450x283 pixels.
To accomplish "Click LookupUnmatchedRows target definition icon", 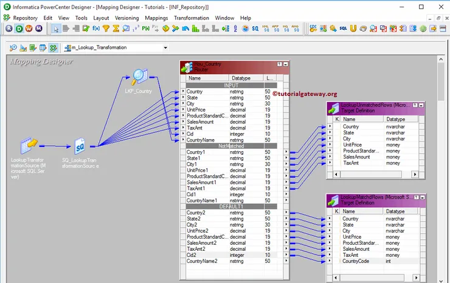I will point(334,108).
